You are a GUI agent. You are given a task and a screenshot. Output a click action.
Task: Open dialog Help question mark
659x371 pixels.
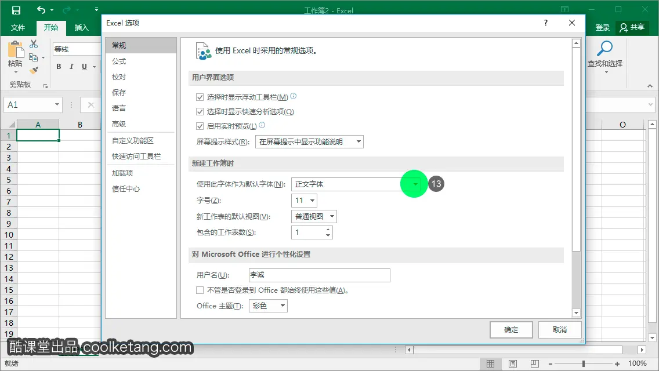point(545,23)
